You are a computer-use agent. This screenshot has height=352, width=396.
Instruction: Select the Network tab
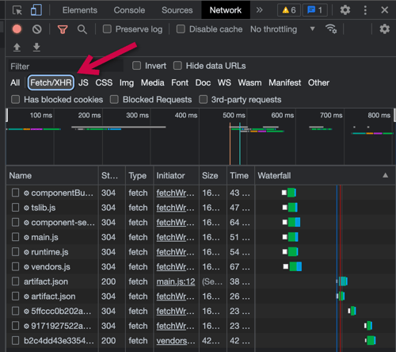click(226, 10)
